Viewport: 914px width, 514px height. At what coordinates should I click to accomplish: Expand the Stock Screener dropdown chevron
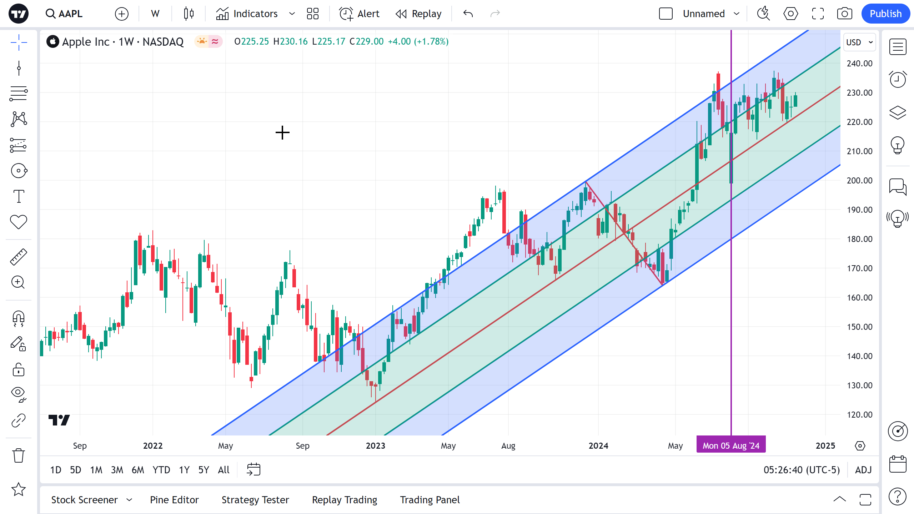click(129, 500)
